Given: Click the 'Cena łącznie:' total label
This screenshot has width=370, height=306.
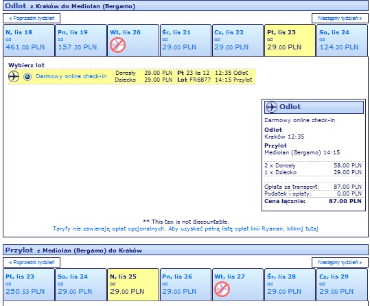Looking at the screenshot, I should click(285, 201).
